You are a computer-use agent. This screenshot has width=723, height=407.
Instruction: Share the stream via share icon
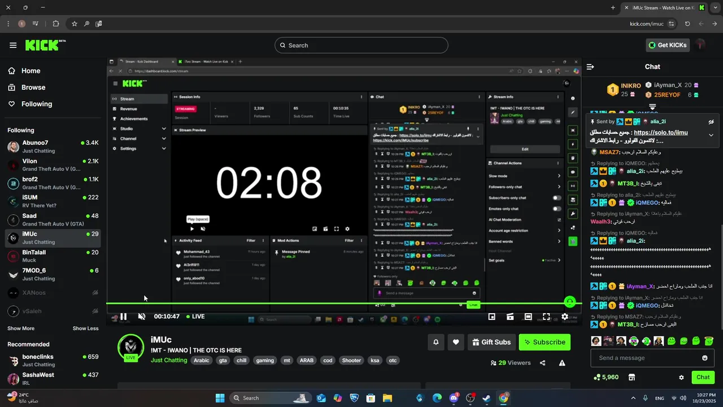coord(543,363)
